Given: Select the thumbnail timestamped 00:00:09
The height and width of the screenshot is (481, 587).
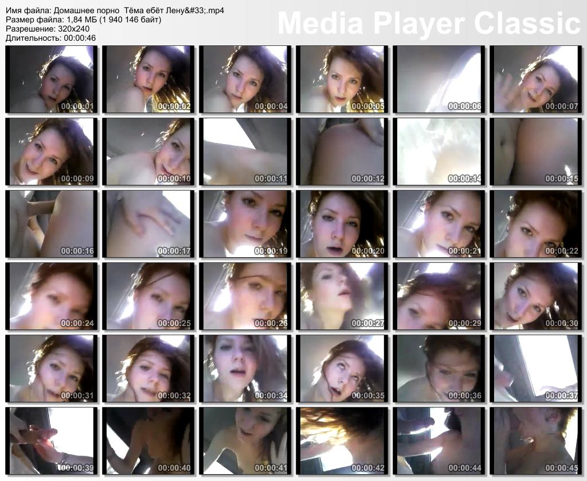Looking at the screenshot, I should [52, 152].
